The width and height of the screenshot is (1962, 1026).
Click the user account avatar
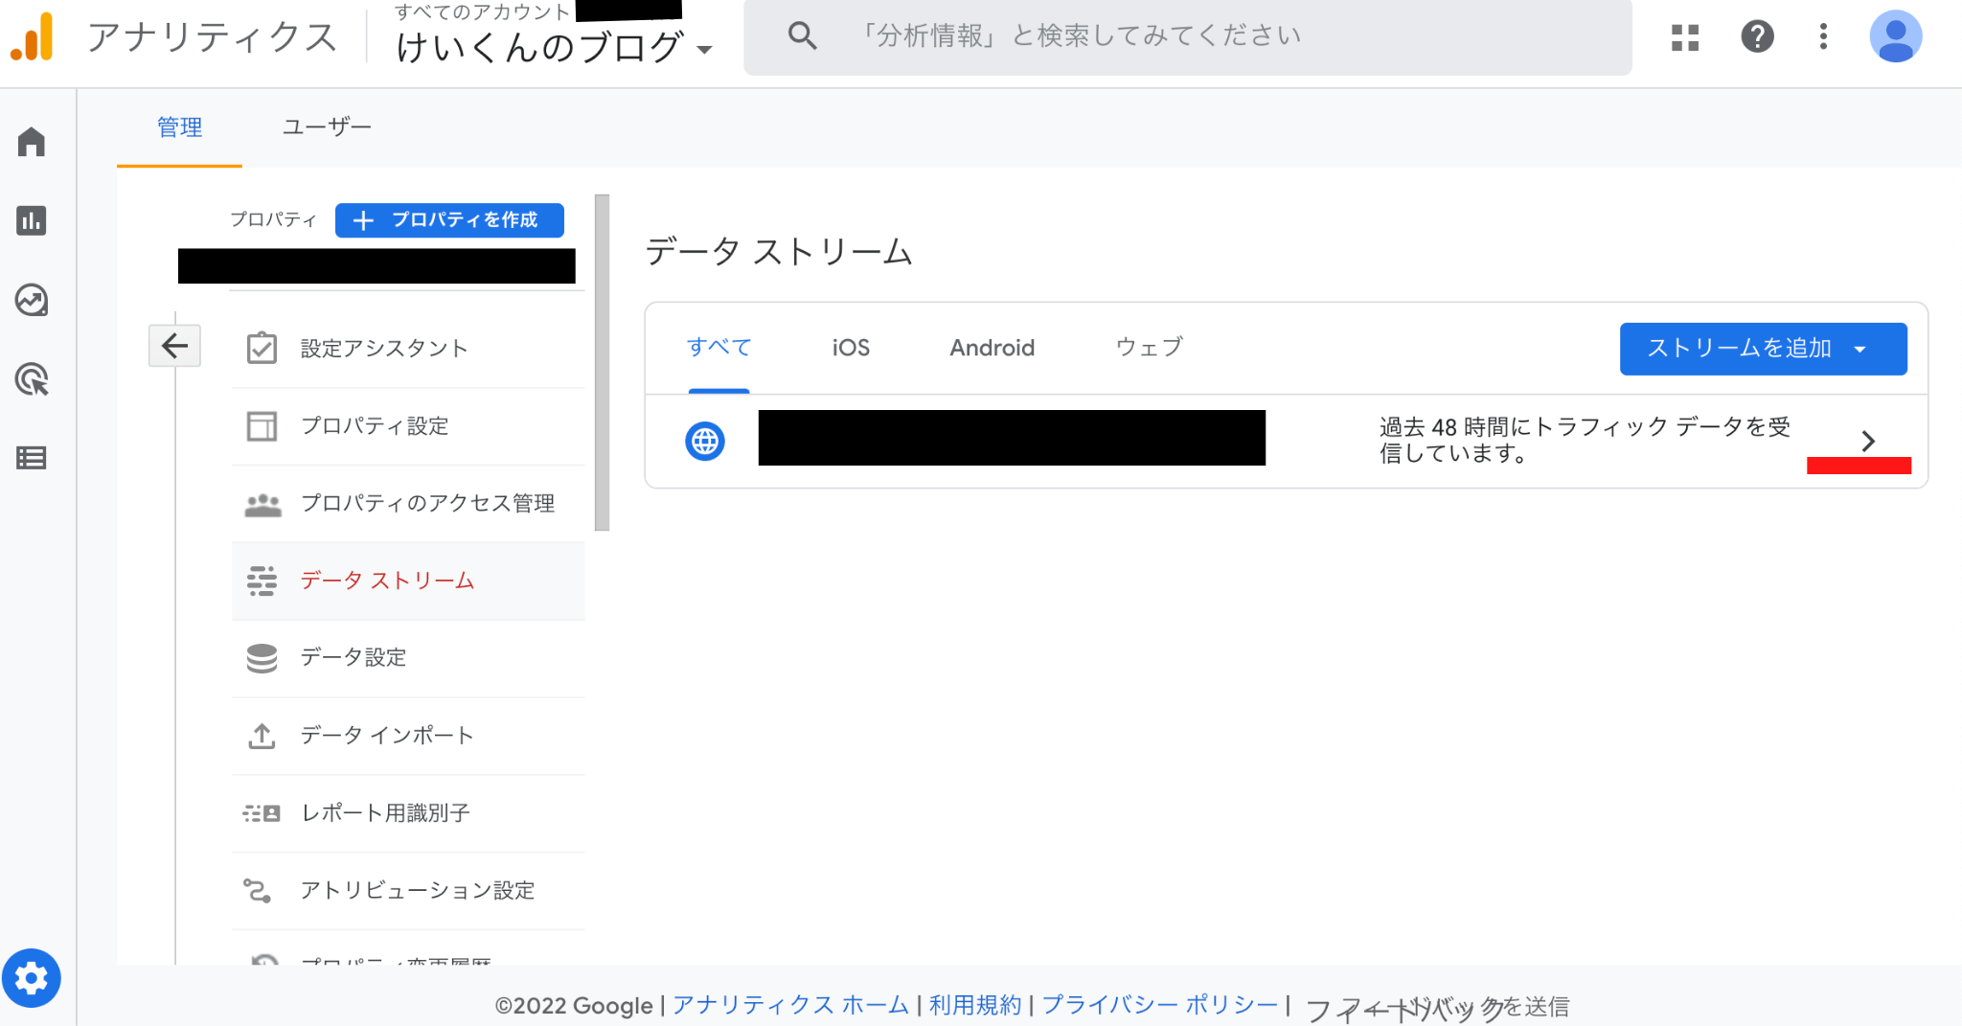point(1895,37)
